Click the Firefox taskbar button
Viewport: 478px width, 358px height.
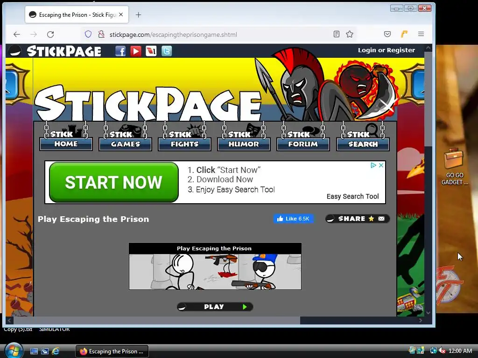point(112,351)
